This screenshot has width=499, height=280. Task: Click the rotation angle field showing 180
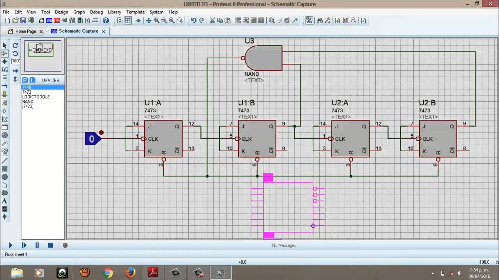[16, 61]
